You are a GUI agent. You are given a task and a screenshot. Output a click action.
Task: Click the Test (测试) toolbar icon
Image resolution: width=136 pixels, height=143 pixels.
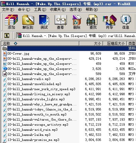(x=44, y=20)
